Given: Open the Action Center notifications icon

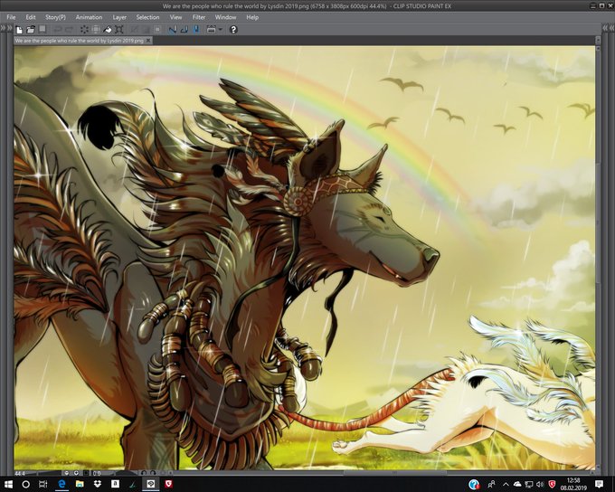Looking at the screenshot, I should tap(599, 485).
